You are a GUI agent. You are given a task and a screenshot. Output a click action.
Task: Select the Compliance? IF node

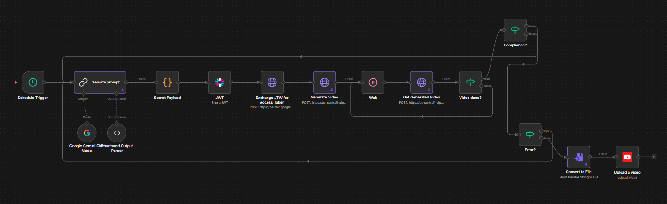click(515, 30)
